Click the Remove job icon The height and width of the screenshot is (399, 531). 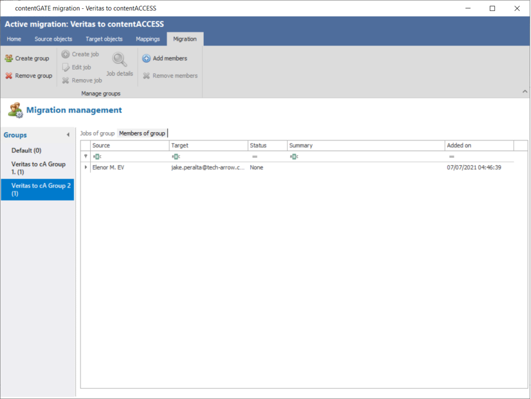pyautogui.click(x=65, y=80)
